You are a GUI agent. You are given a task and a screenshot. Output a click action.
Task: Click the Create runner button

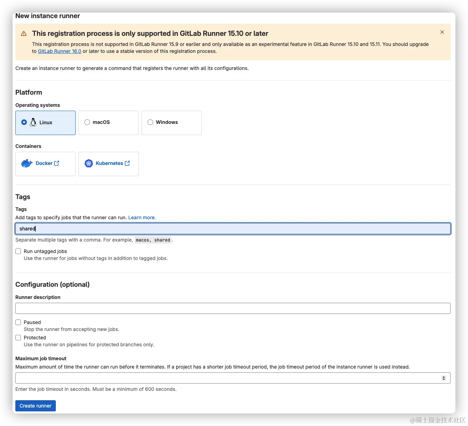coord(36,406)
